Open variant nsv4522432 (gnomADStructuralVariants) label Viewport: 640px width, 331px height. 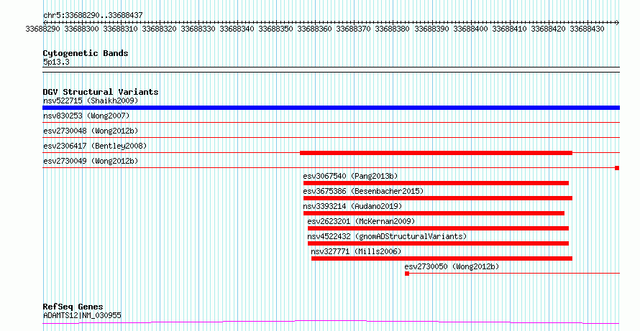(x=387, y=236)
